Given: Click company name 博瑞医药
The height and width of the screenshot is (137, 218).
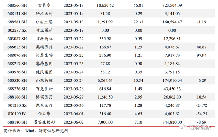Looking at the screenshot, I should pos(44,97).
